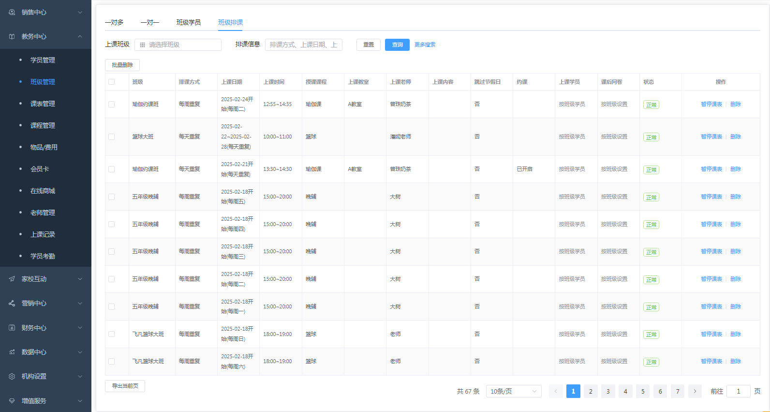Go to page 4 in pagination

pos(625,391)
